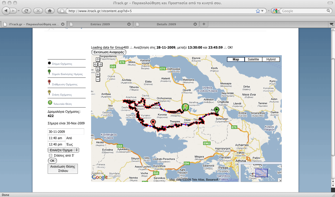
Task: Open the tab list dropdown at right
Action: tap(332, 24)
